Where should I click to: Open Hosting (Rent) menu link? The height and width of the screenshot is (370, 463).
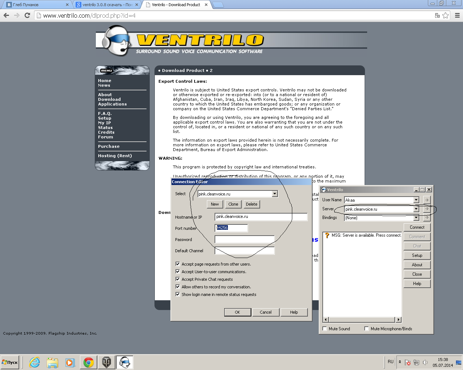pos(115,156)
